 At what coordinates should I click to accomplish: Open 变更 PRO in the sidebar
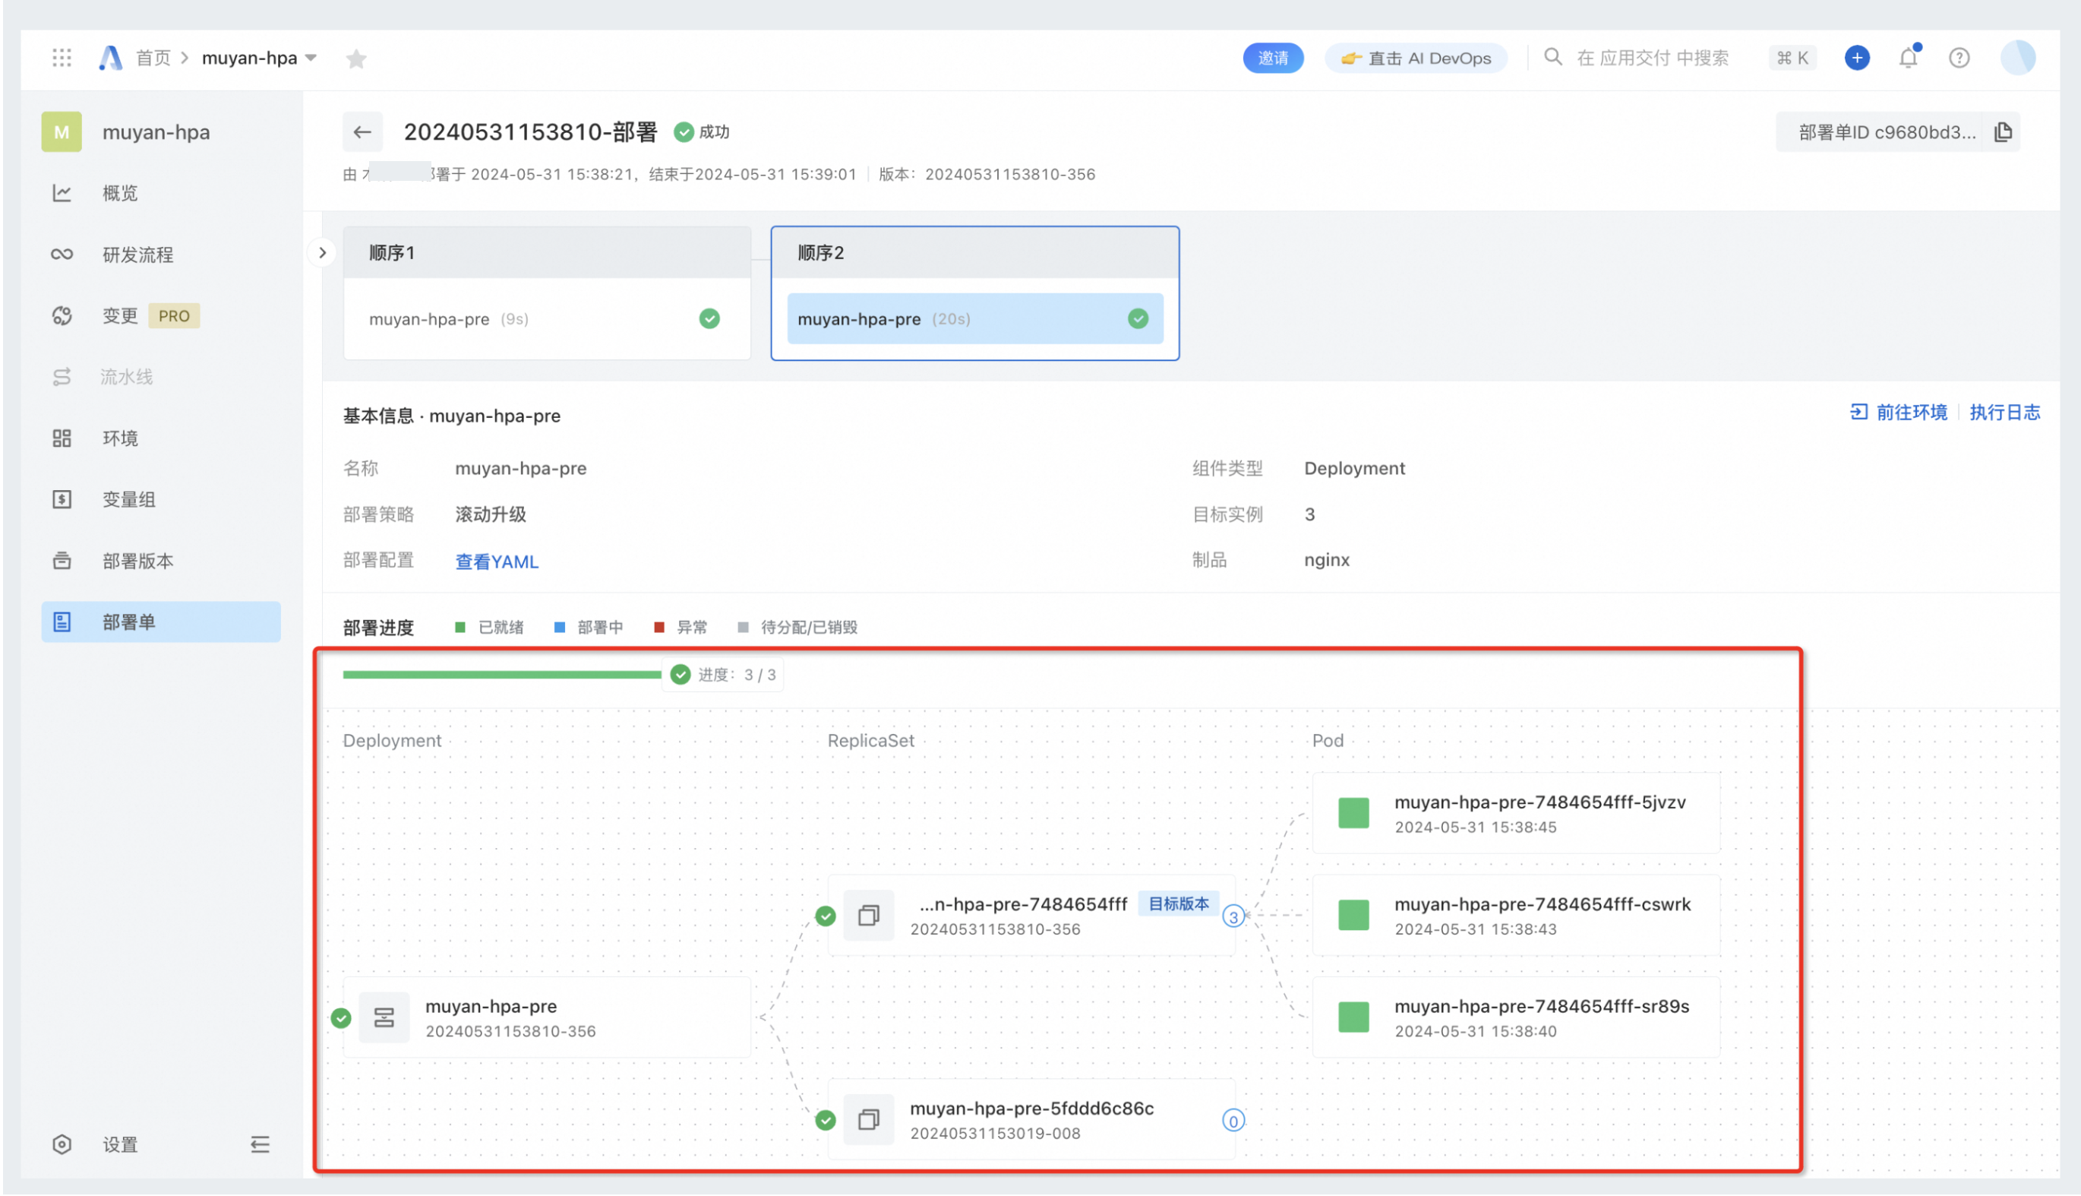tap(161, 316)
